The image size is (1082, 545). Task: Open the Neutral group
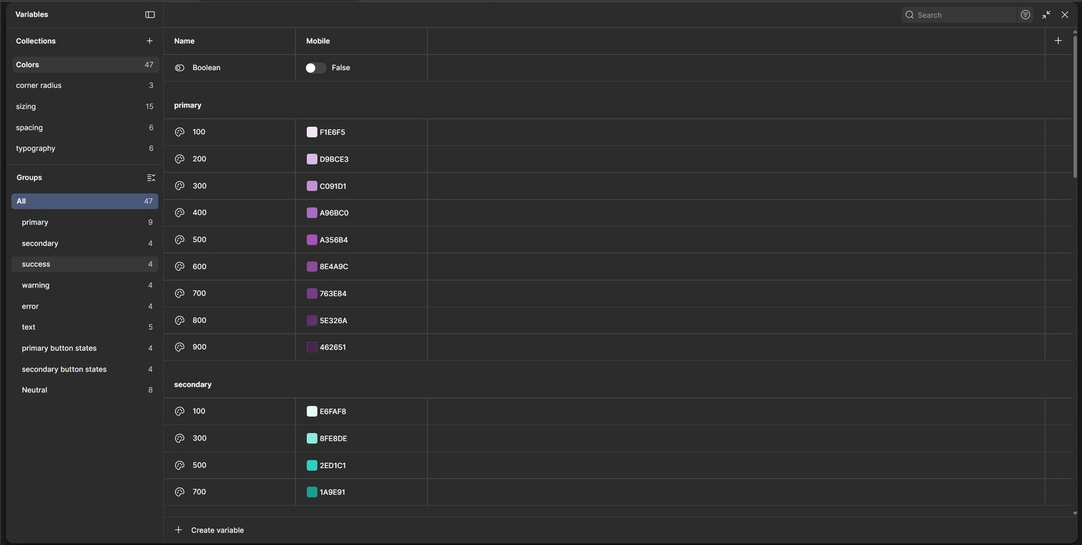[85, 390]
